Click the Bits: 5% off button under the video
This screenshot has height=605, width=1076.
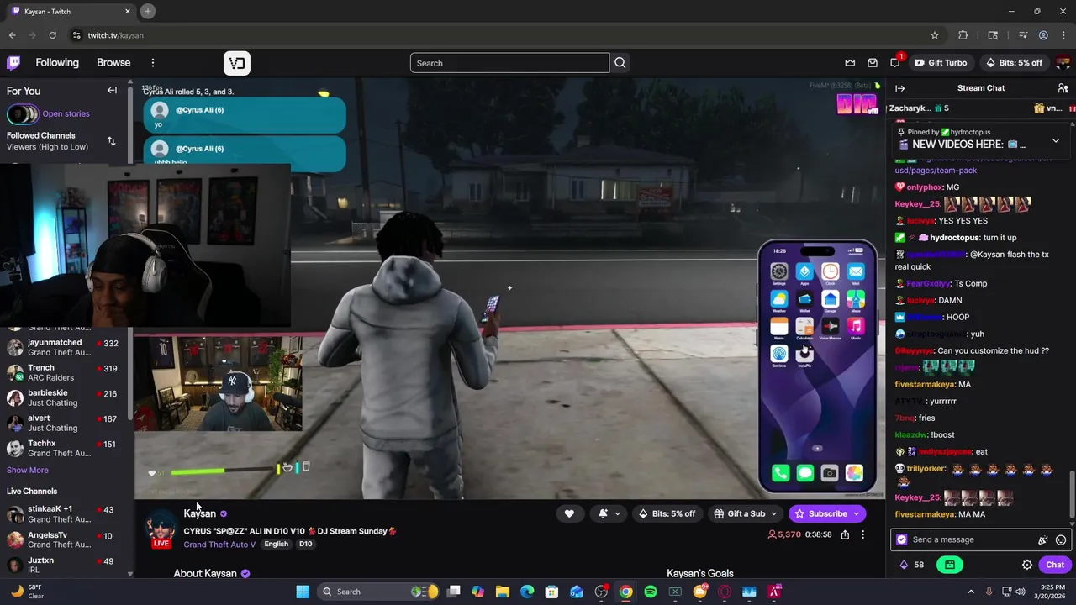pos(667,514)
